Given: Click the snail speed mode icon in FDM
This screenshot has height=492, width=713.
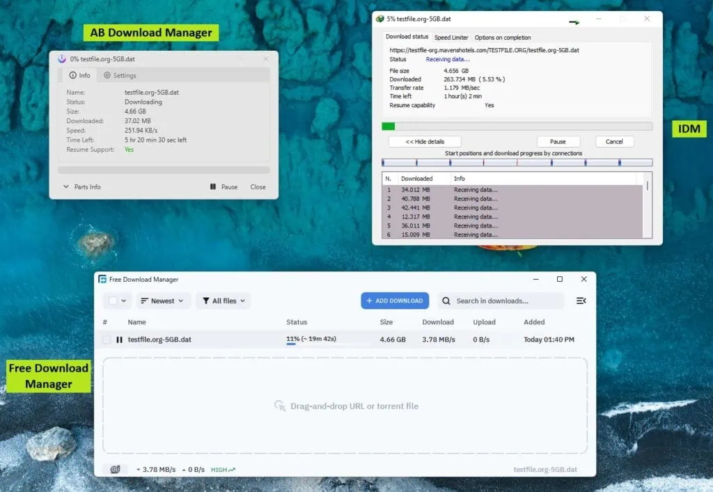Looking at the screenshot, I should pyautogui.click(x=115, y=469).
